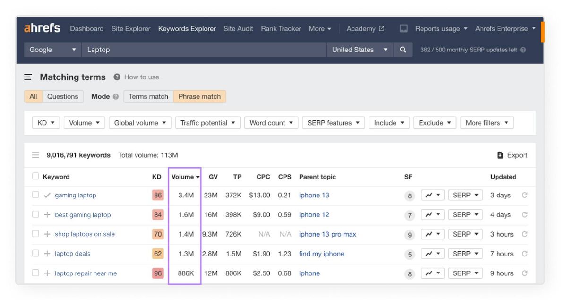The width and height of the screenshot is (567, 307).
Task: Open trend chart for gaming laptop row
Action: pyautogui.click(x=433, y=195)
